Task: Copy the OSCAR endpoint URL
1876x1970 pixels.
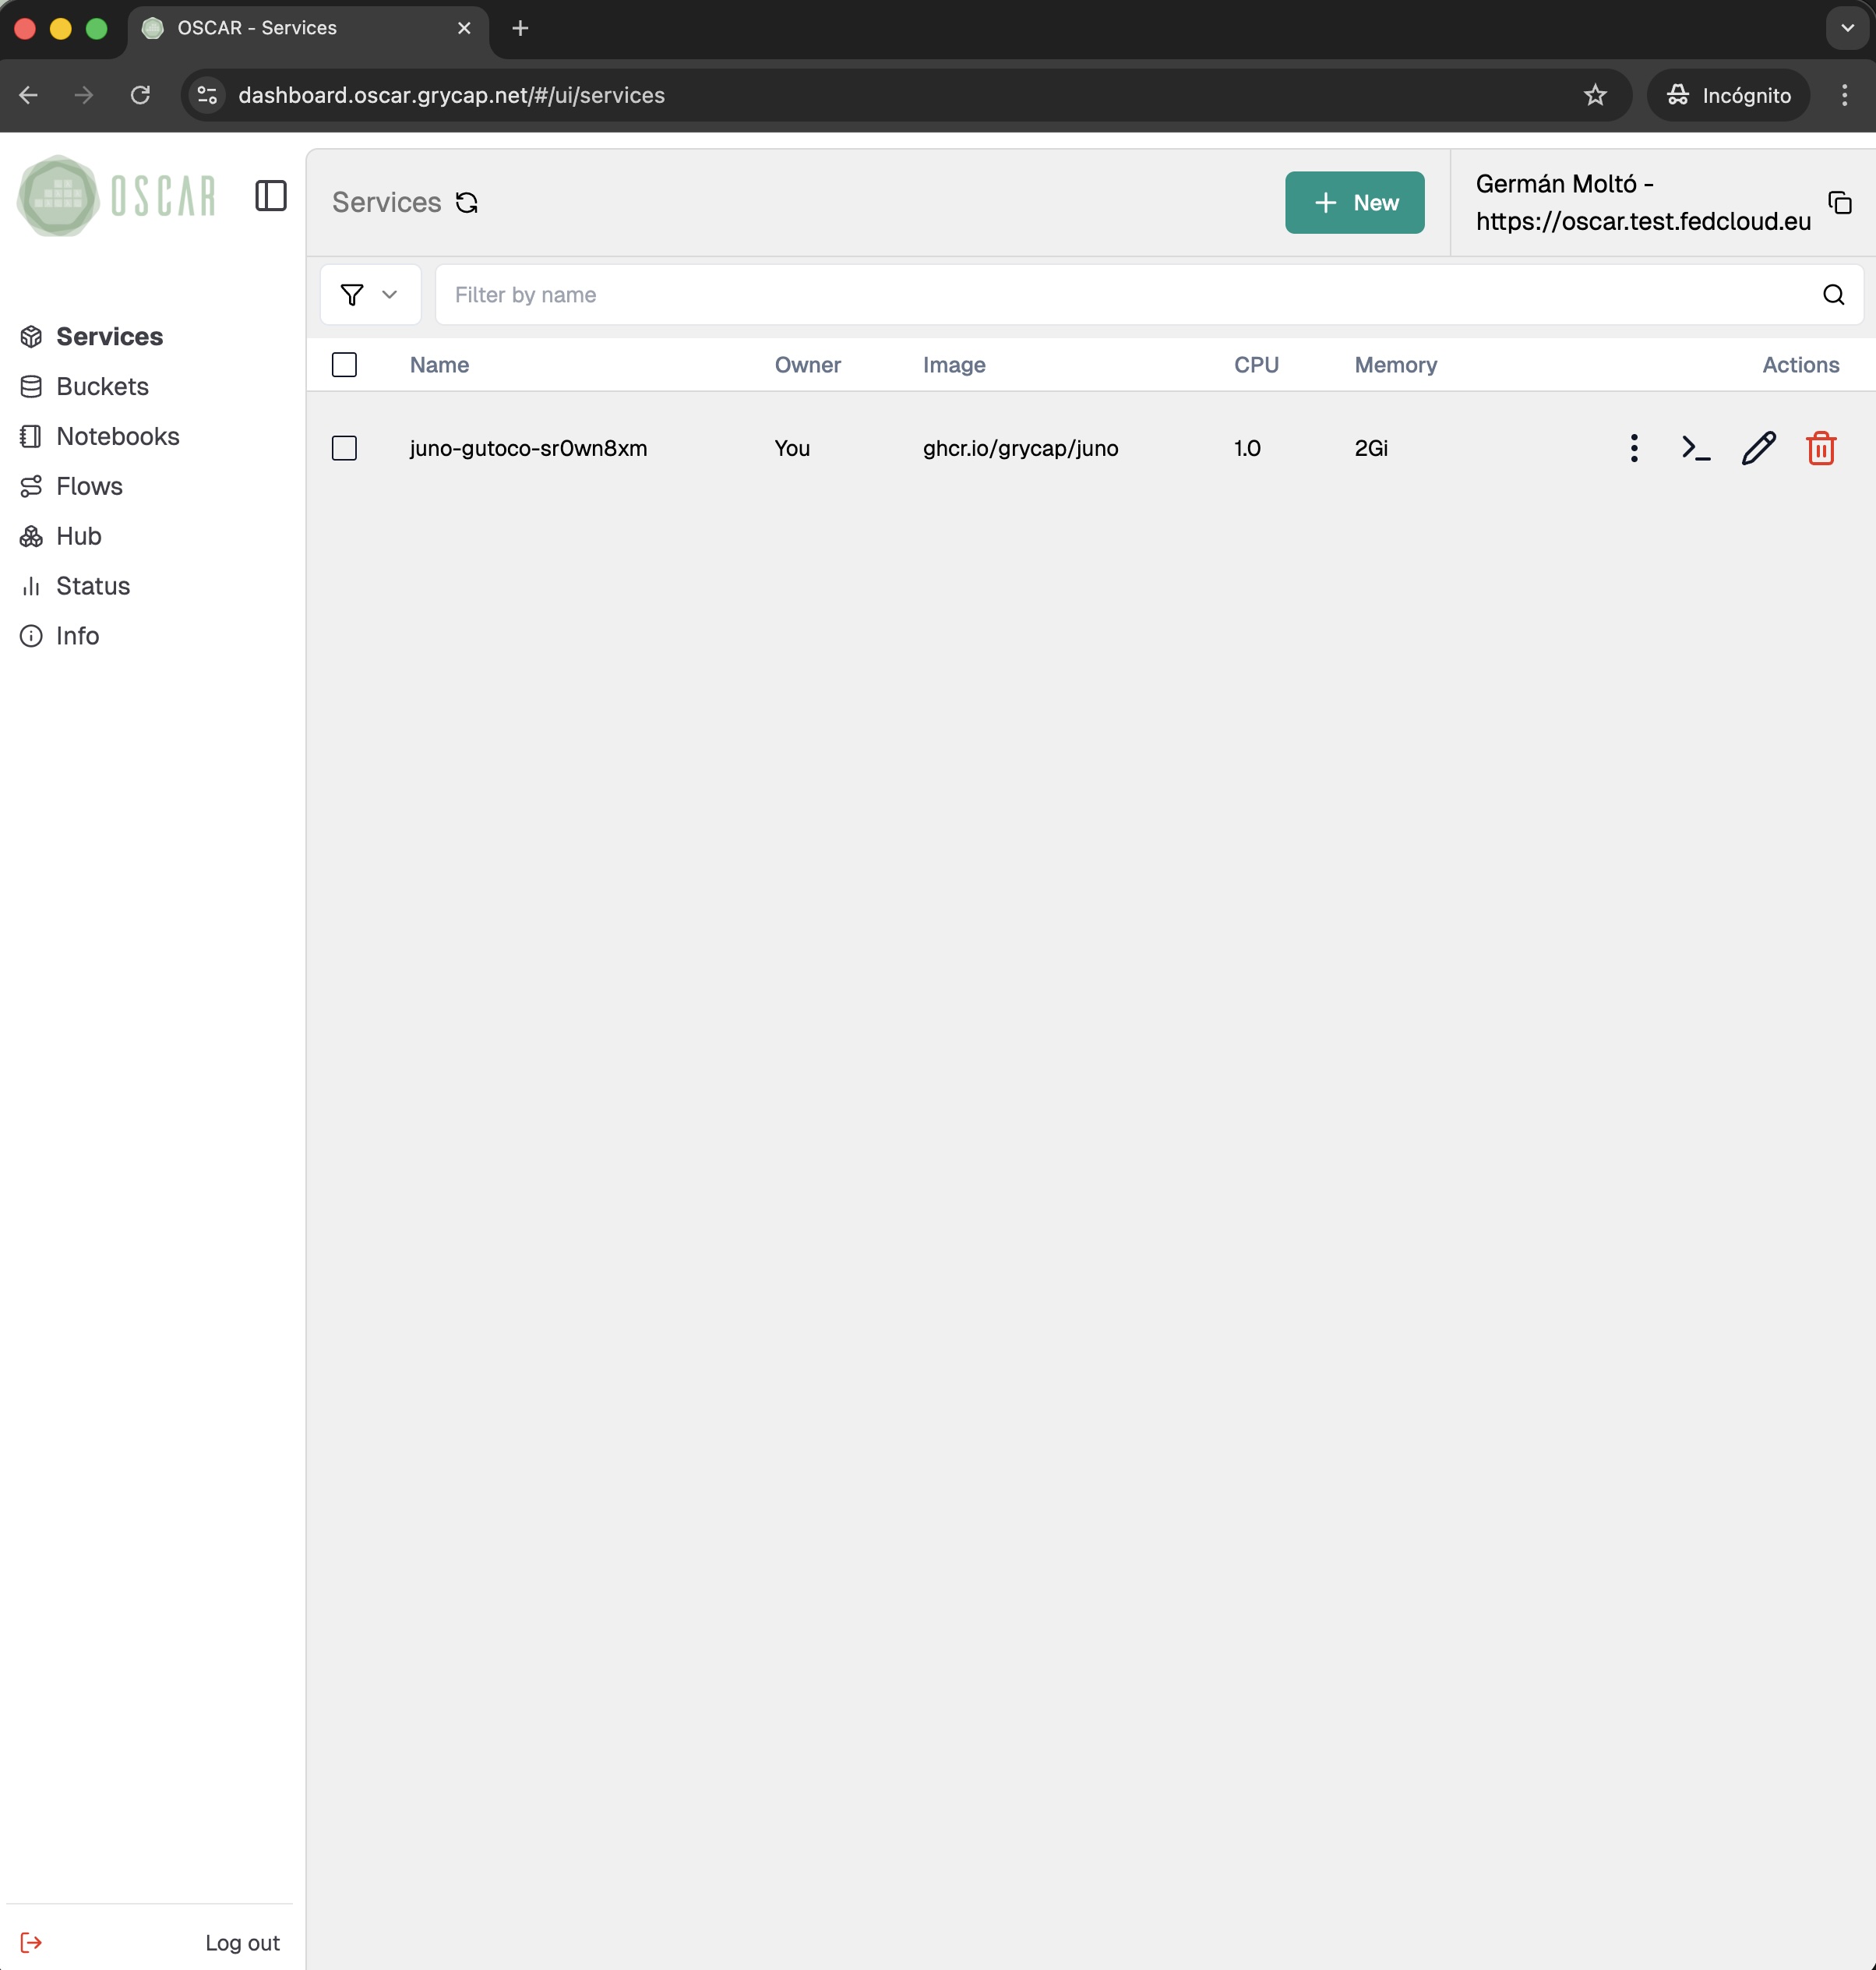Action: (x=1841, y=202)
